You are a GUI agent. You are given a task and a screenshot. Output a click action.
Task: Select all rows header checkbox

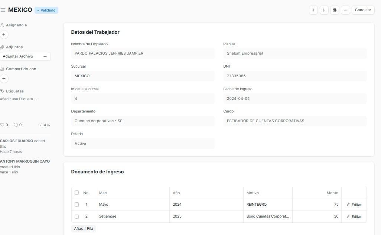click(76, 193)
